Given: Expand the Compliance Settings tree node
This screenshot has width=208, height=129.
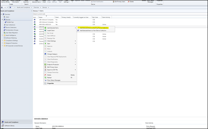Looking at the screenshot, I should (x=2, y=41).
